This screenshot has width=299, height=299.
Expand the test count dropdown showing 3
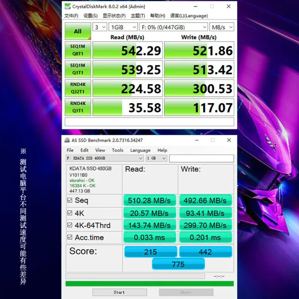click(100, 27)
